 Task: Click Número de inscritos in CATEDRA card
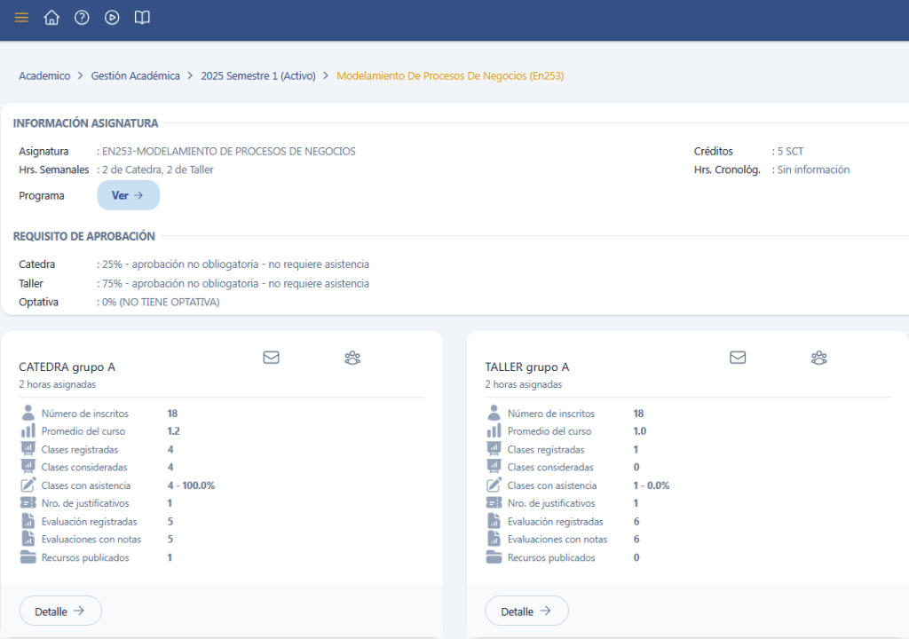pyautogui.click(x=84, y=414)
